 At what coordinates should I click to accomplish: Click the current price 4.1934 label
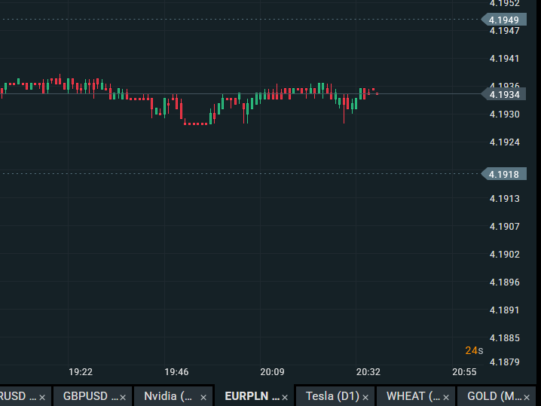[504, 94]
